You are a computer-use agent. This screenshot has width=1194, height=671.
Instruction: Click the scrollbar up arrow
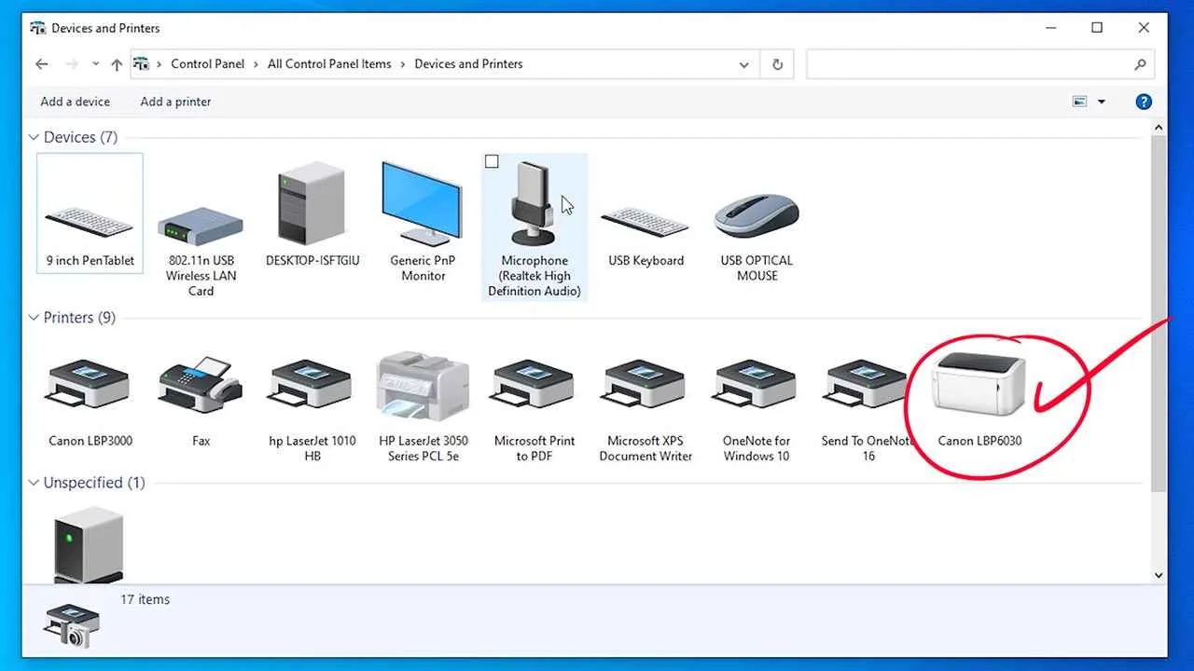point(1159,128)
